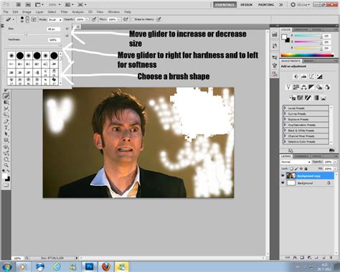Switch to the Painting workspace
This screenshot has width=340, height=272.
[266, 5]
